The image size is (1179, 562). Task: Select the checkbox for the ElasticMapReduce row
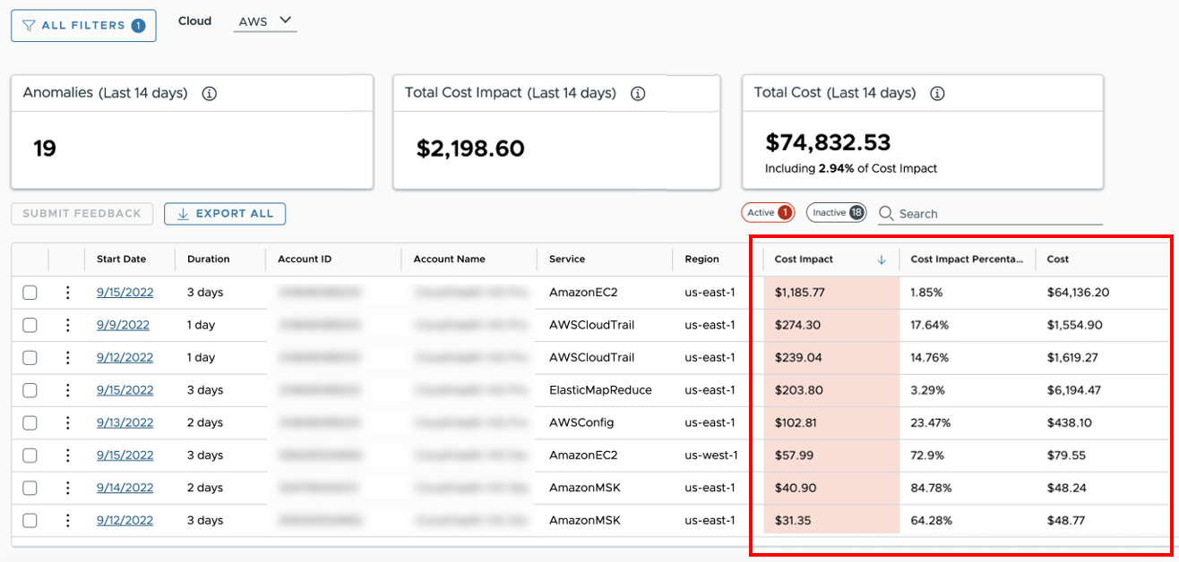click(x=30, y=389)
